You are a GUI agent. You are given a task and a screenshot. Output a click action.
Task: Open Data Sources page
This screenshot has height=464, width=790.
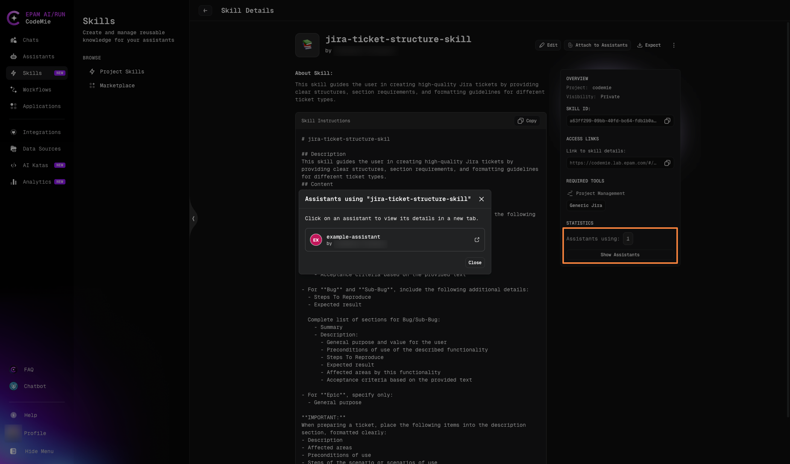(41, 149)
